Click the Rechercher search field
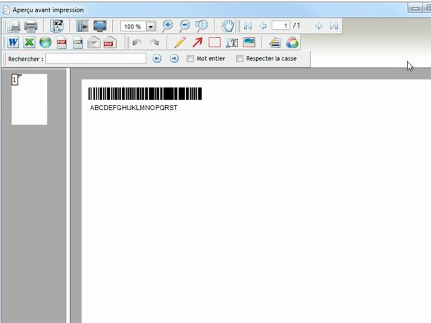The image size is (431, 323). point(96,58)
